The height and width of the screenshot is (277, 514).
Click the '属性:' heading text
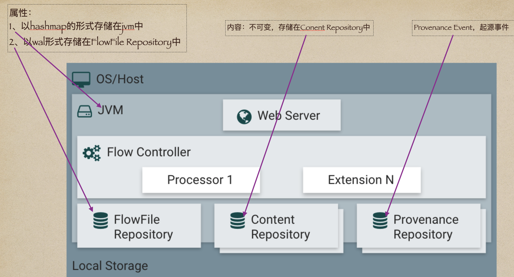pyautogui.click(x=20, y=13)
